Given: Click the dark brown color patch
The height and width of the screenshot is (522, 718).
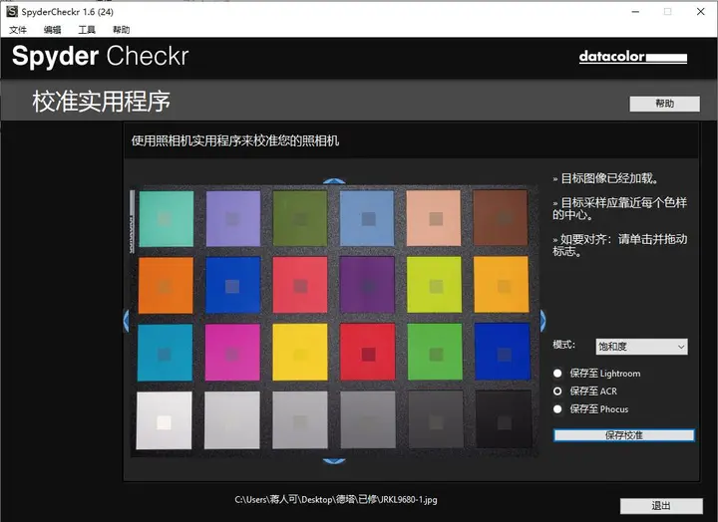Looking at the screenshot, I should pos(501,218).
